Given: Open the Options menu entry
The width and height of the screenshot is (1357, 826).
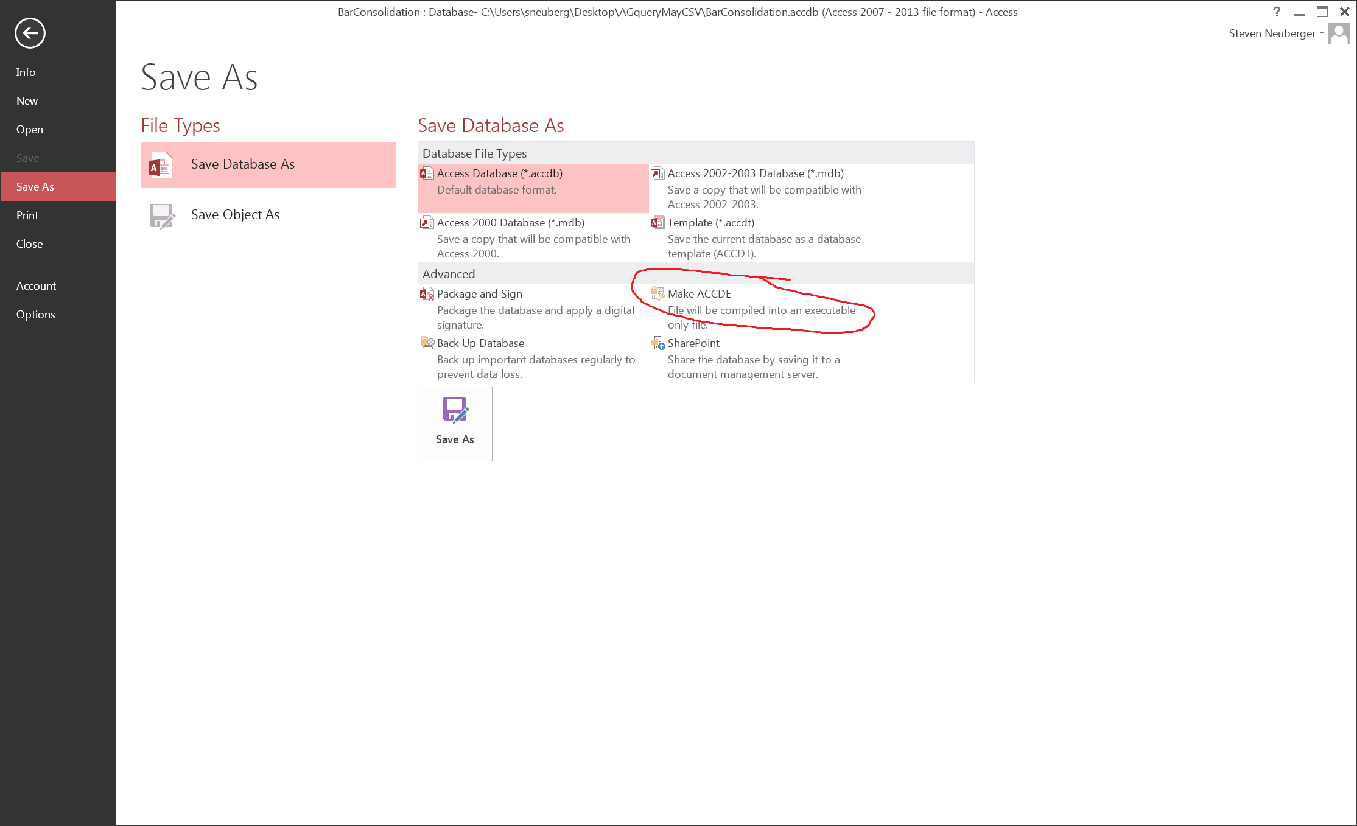Looking at the screenshot, I should [35, 315].
